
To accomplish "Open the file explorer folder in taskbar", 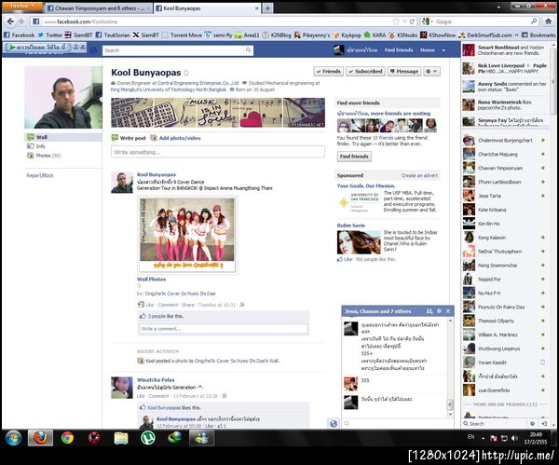I will (x=121, y=437).
